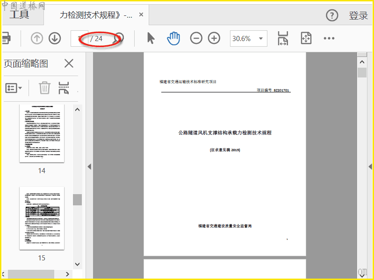Activate the hand pan tool
374x280 pixels.
point(173,38)
